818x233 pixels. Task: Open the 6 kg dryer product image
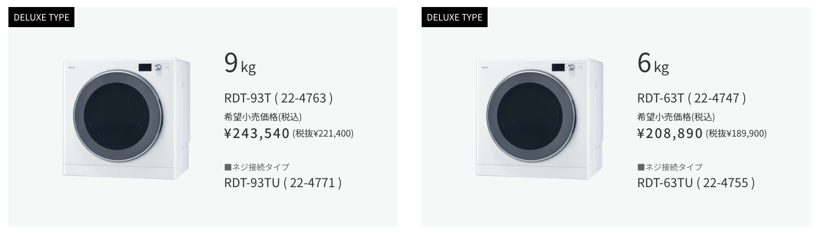540,119
